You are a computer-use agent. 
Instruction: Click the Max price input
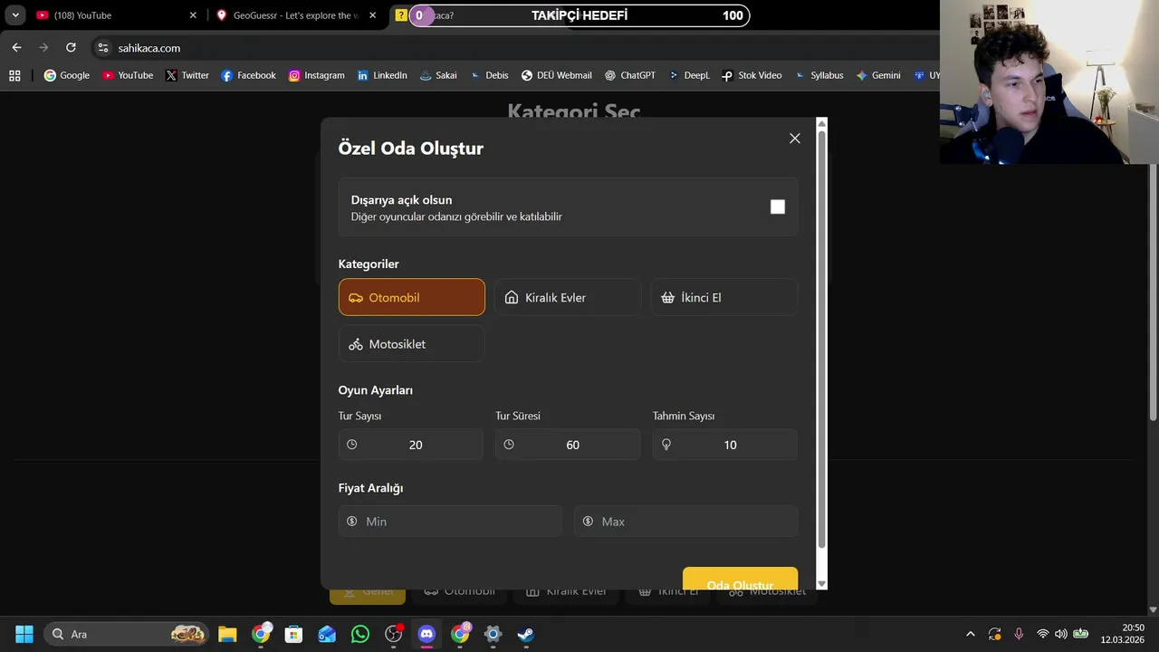pos(686,522)
